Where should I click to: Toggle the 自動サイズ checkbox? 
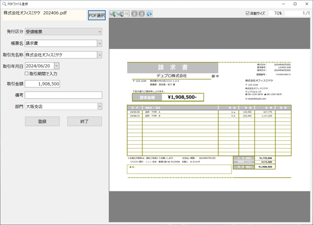click(x=247, y=13)
